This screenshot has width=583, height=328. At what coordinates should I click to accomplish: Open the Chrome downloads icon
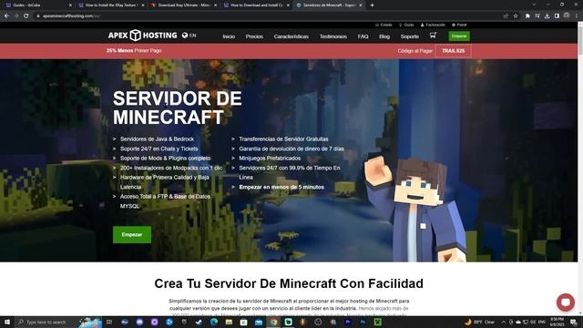547,16
